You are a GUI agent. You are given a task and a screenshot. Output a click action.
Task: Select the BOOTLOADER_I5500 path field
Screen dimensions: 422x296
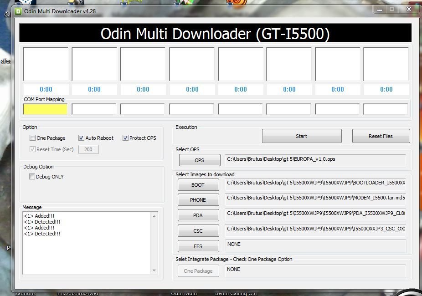(x=315, y=184)
